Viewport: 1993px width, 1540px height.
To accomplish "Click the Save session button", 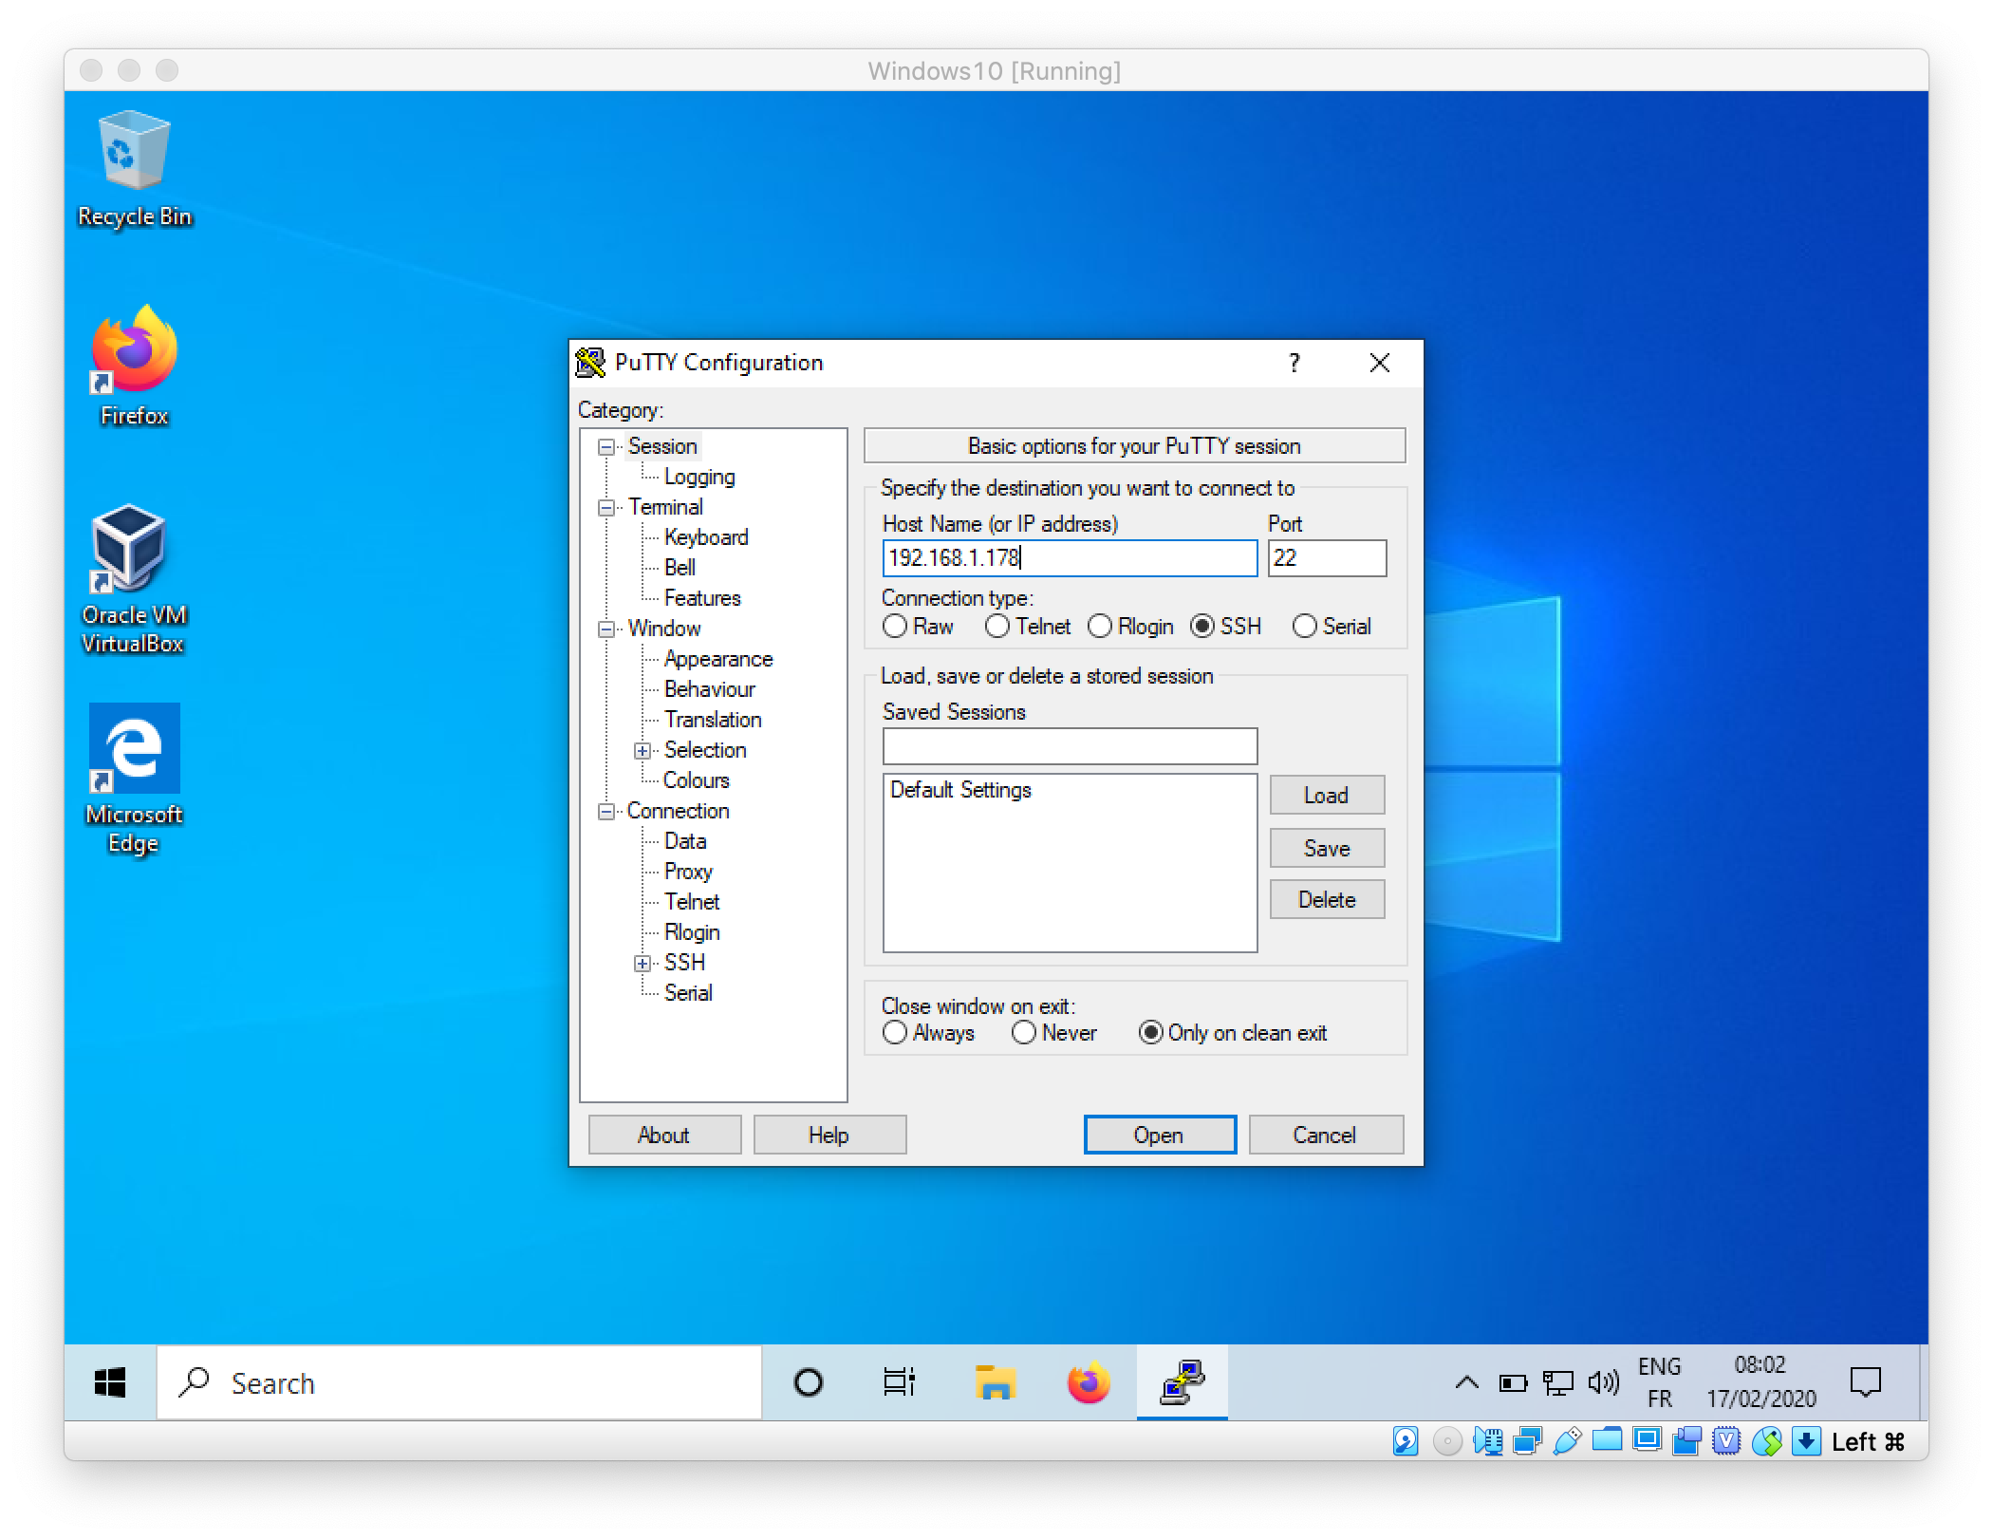I will click(x=1327, y=849).
